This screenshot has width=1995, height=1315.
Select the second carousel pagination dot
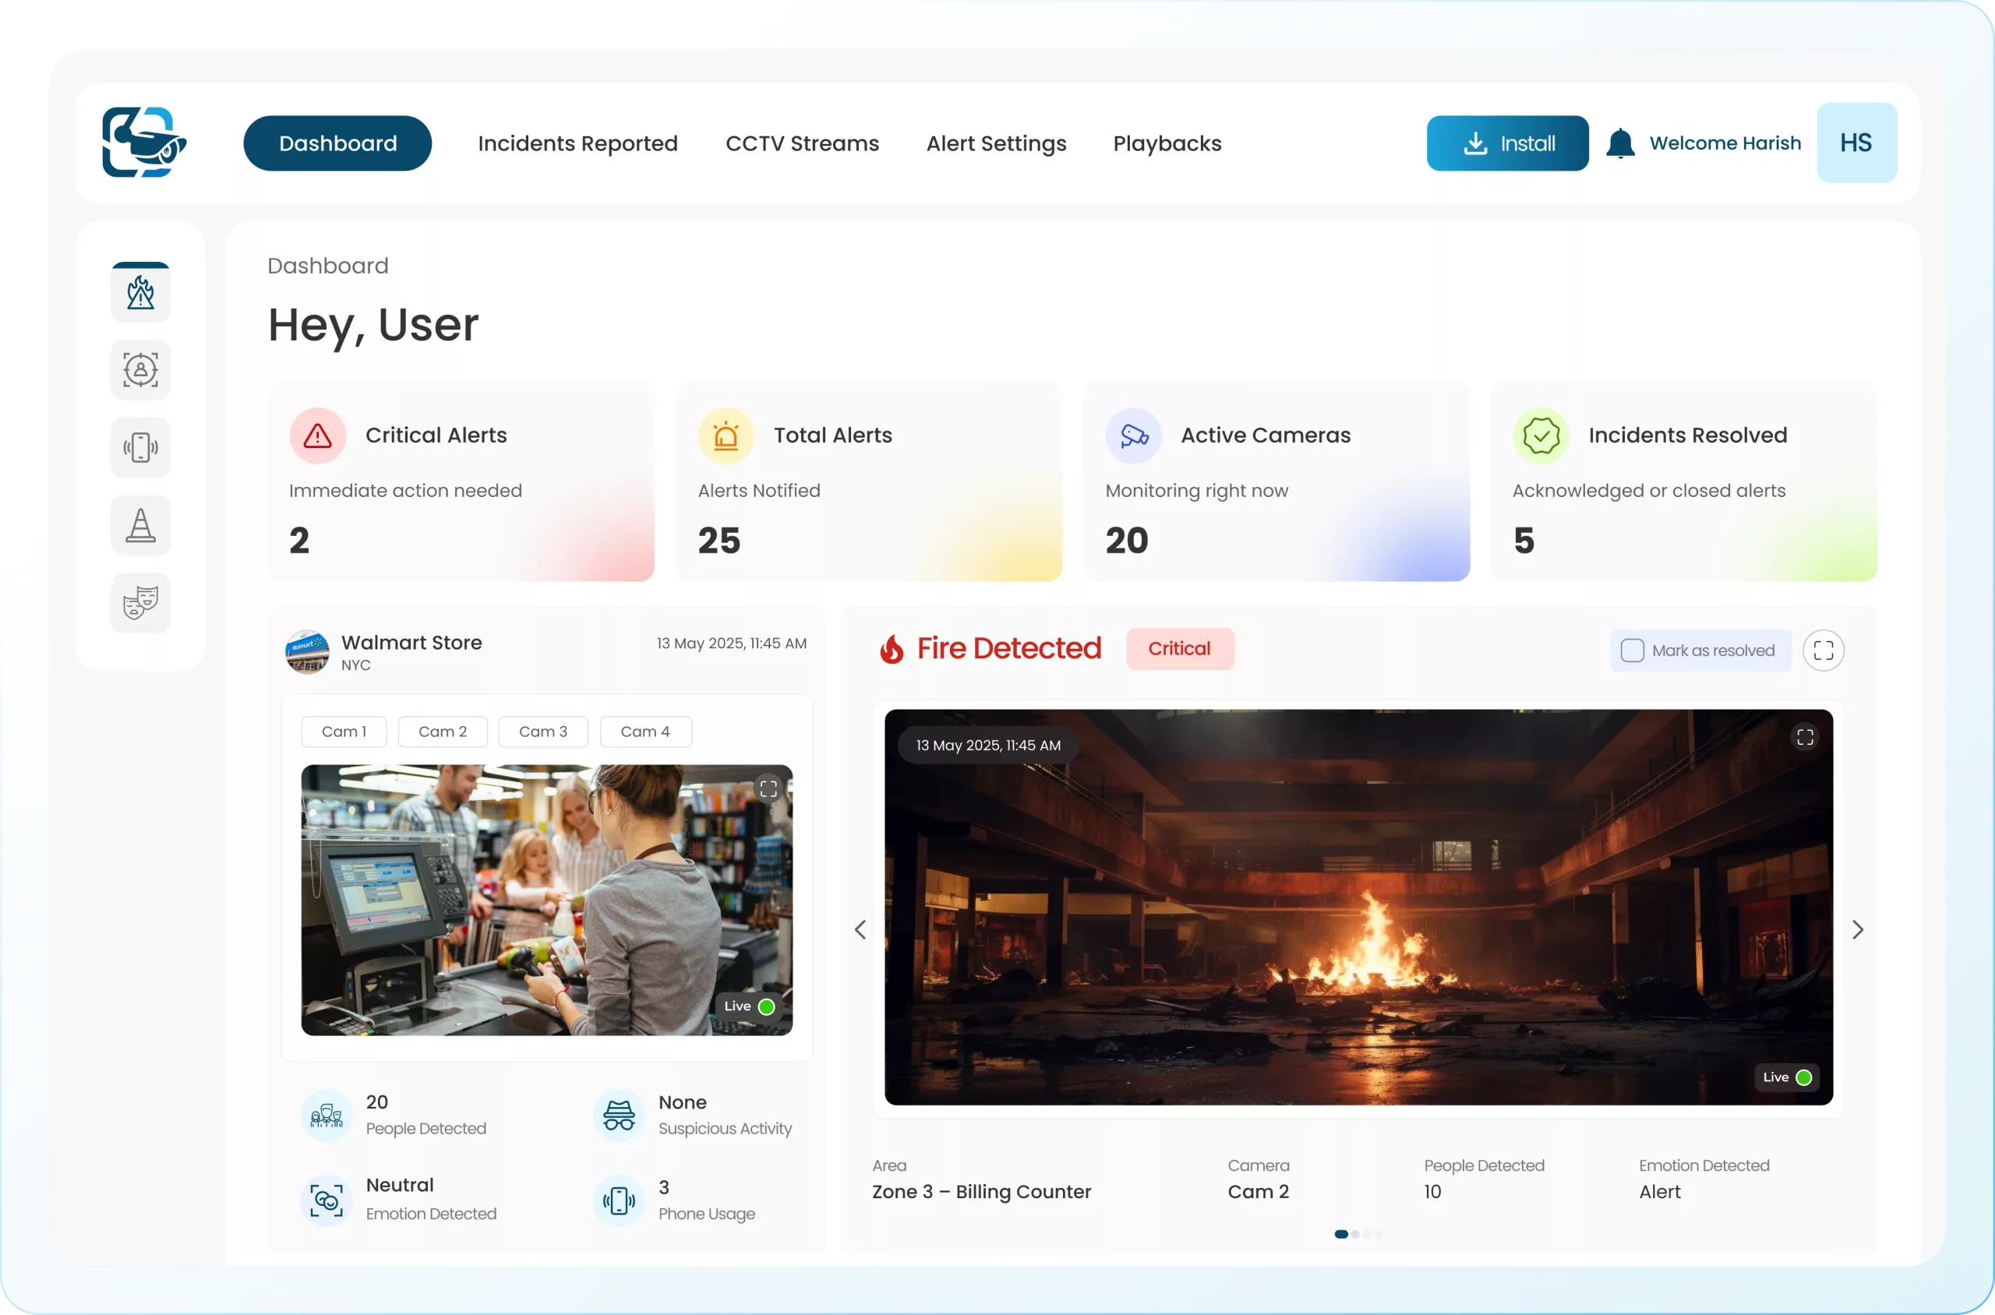coord(1355,1235)
